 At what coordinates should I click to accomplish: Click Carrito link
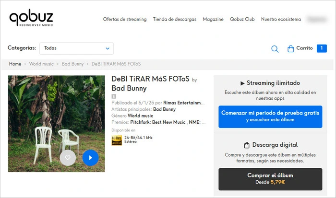[x=304, y=48]
